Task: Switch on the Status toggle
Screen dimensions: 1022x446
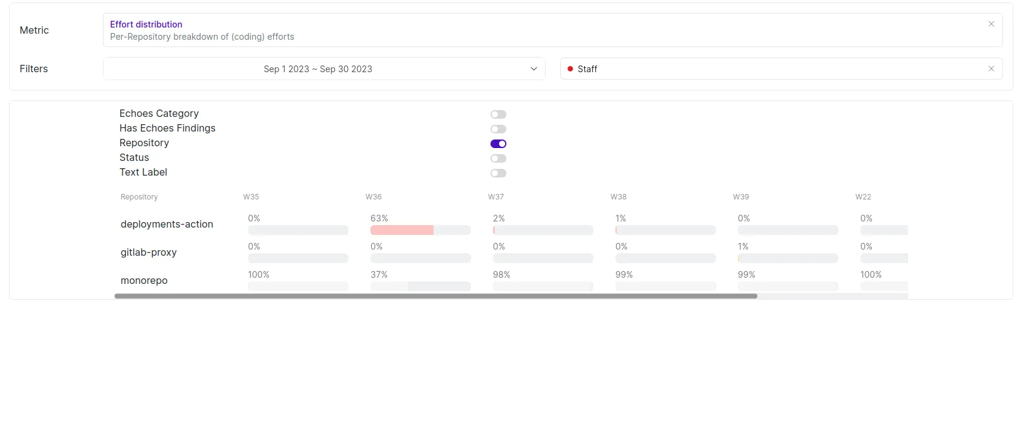Action: (x=498, y=158)
